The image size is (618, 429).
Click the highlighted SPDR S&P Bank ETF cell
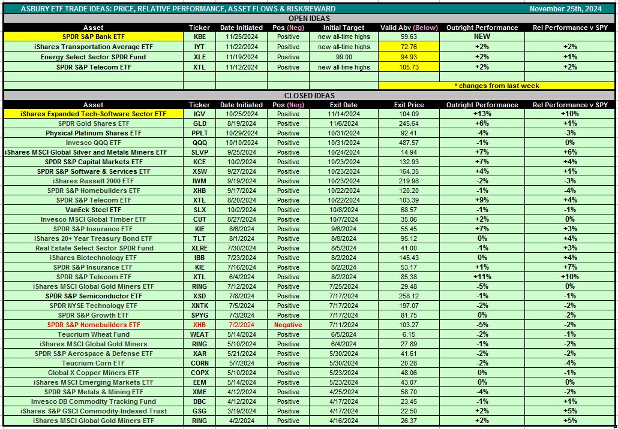coord(93,37)
